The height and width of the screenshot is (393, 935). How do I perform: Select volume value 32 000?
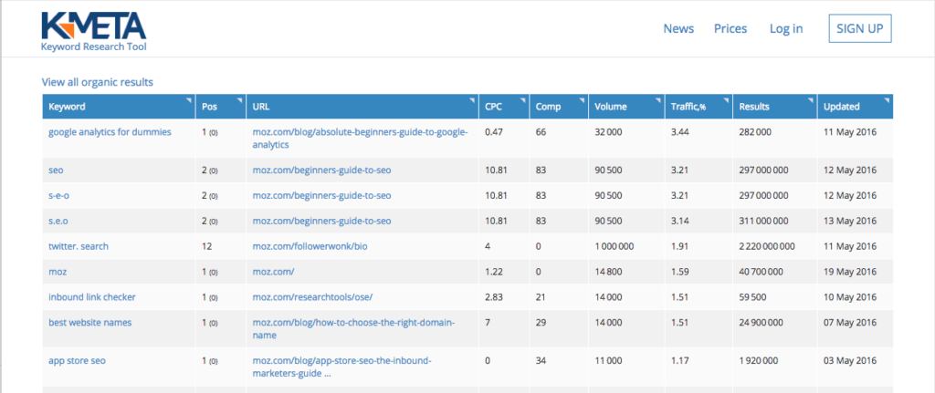tap(608, 131)
